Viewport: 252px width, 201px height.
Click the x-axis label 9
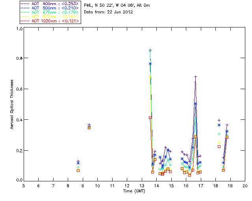[x=83, y=186]
